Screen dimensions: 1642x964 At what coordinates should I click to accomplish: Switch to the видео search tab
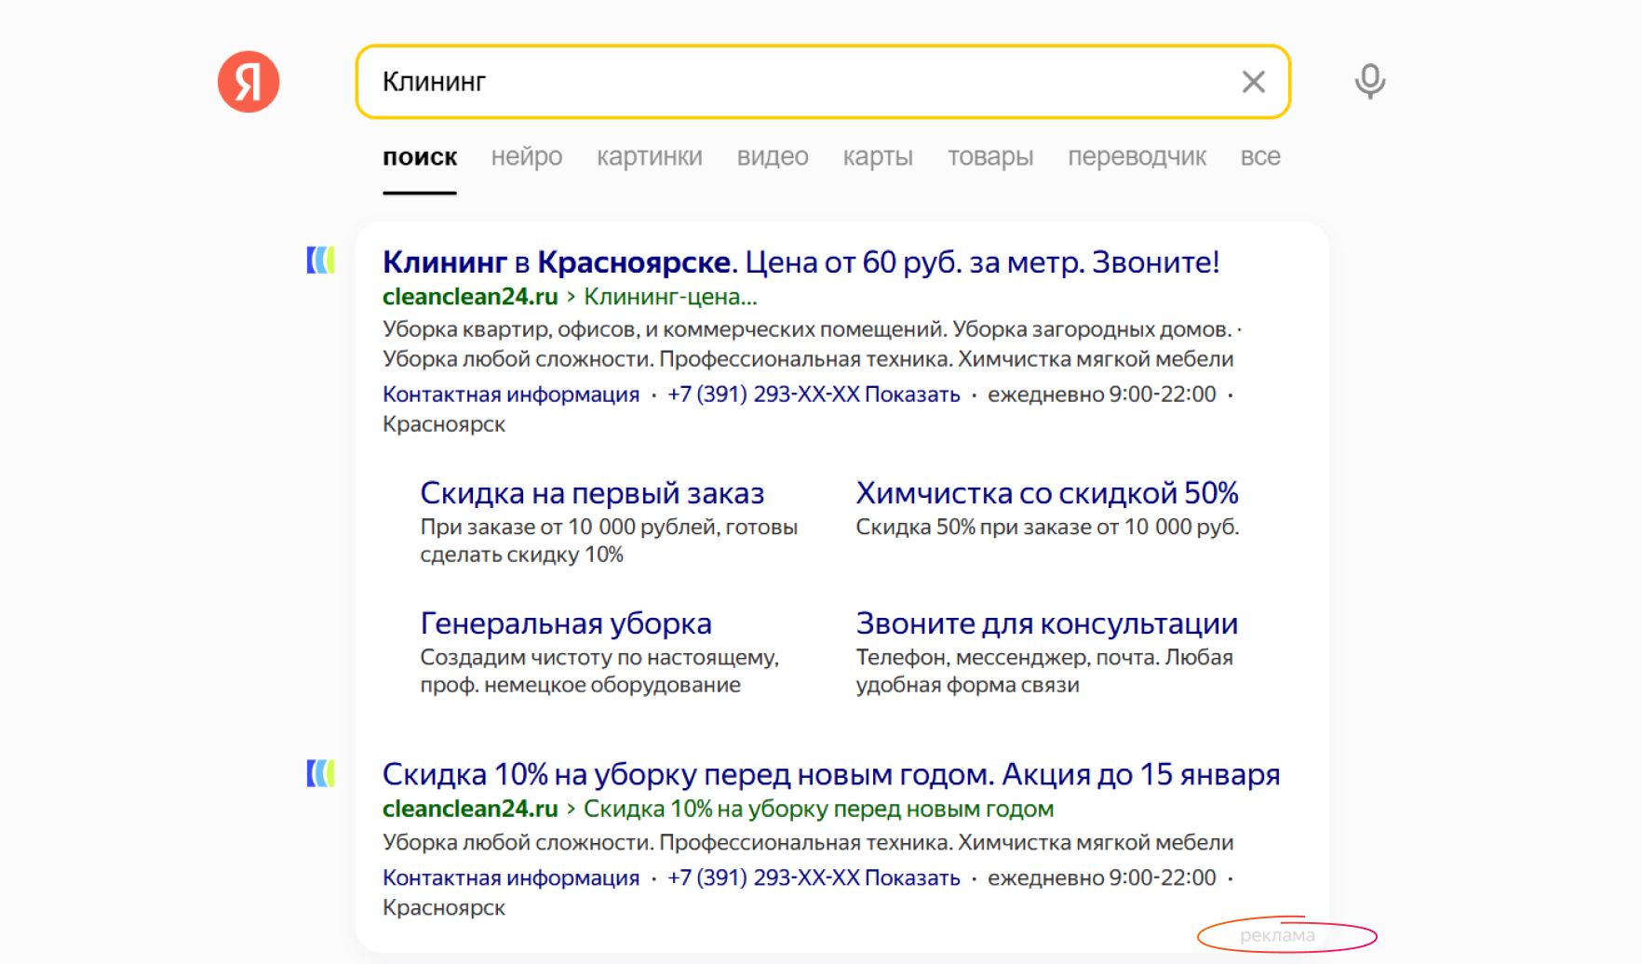pos(772,156)
